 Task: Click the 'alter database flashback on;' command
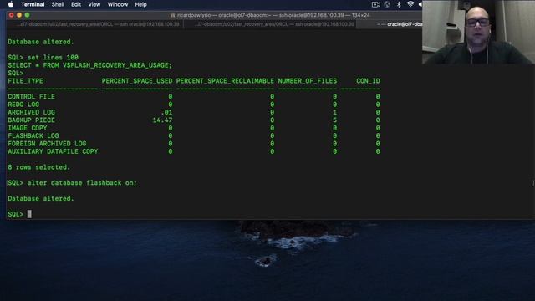(82, 183)
